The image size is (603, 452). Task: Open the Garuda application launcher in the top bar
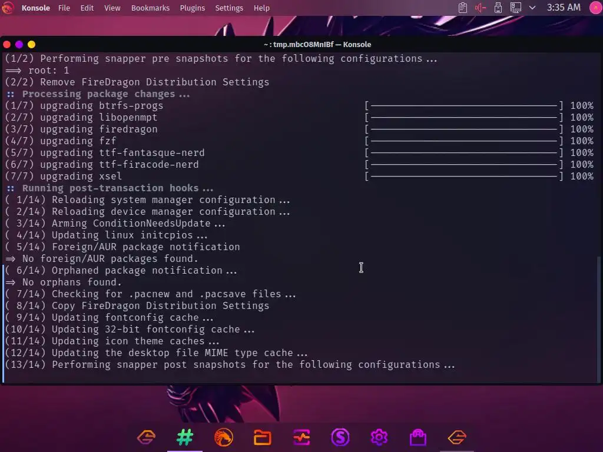[x=7, y=8]
